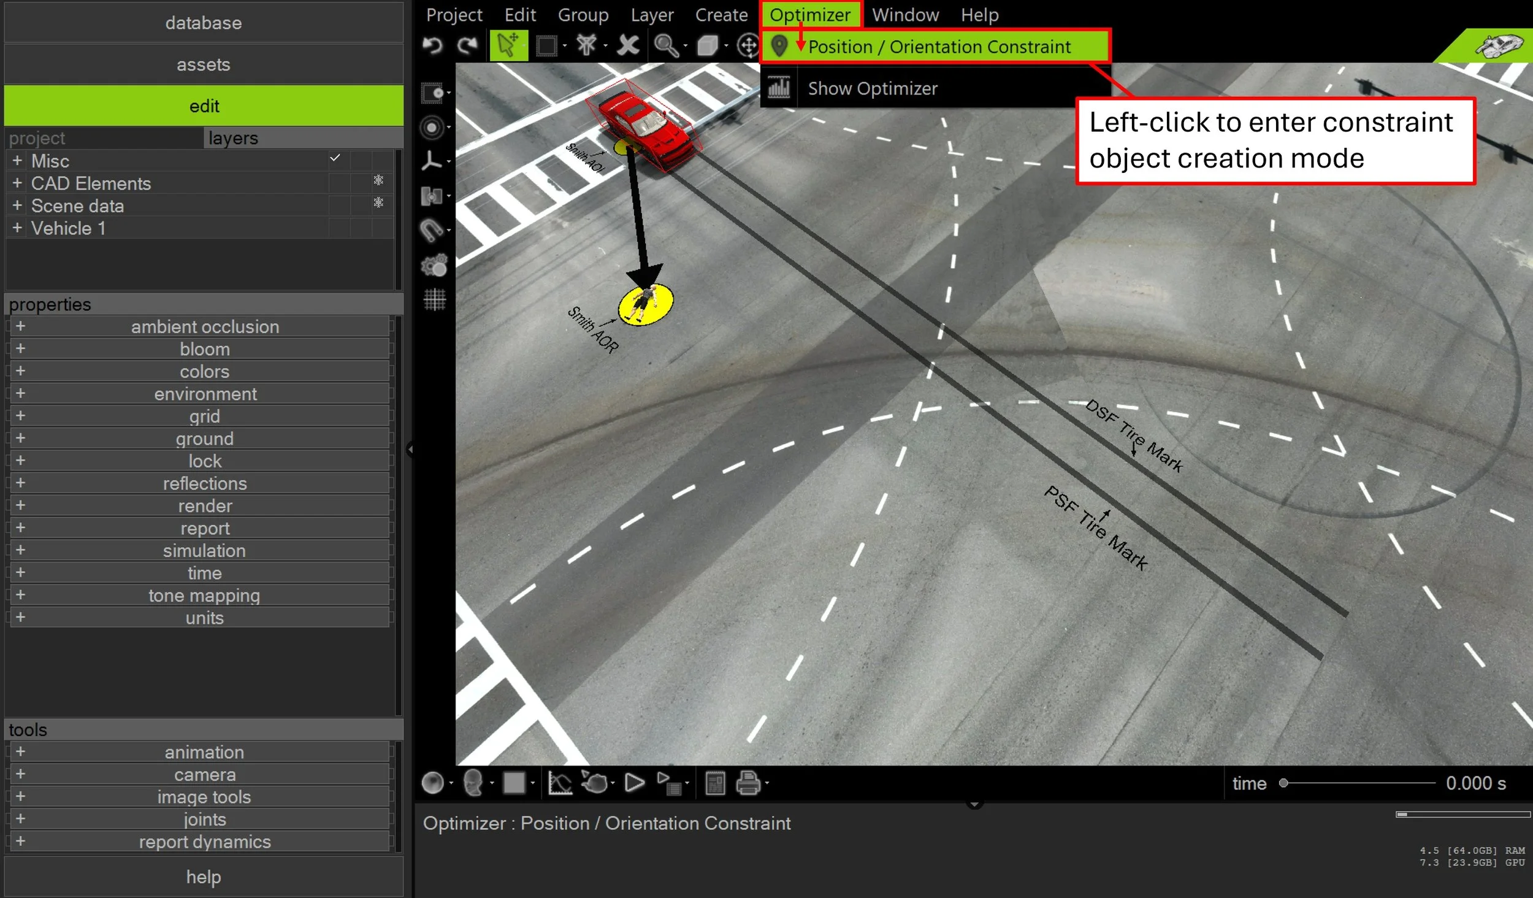Click the printer icon

(x=747, y=783)
